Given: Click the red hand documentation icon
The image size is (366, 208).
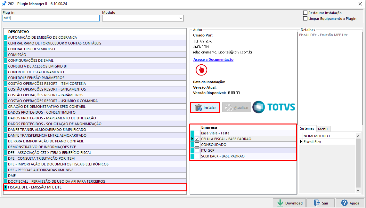Looking at the screenshot, I should click(201, 70).
